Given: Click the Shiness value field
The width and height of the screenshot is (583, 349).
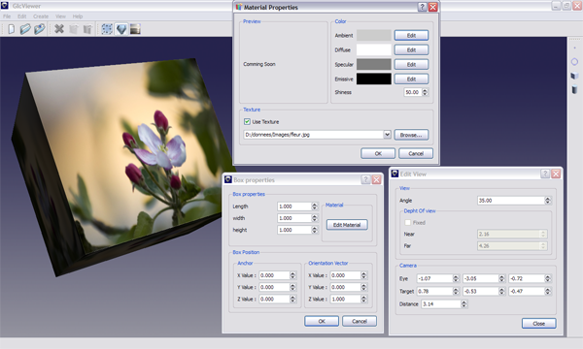Looking at the screenshot, I should pos(413,92).
